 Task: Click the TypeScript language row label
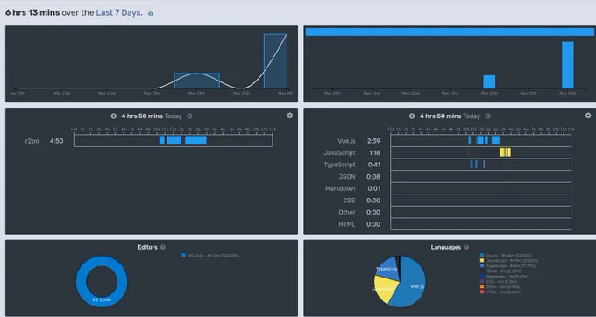[x=339, y=165]
